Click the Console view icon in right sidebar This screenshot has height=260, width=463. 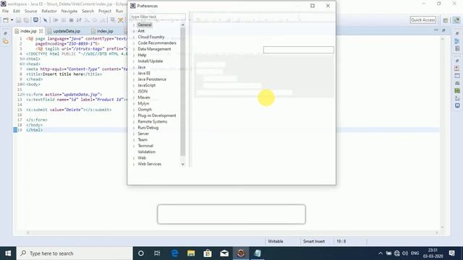click(x=457, y=105)
